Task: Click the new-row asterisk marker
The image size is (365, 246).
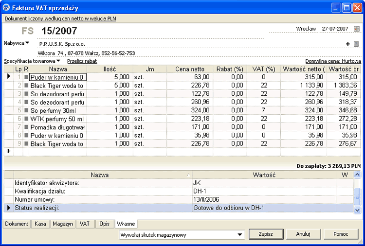Action: click(x=8, y=152)
